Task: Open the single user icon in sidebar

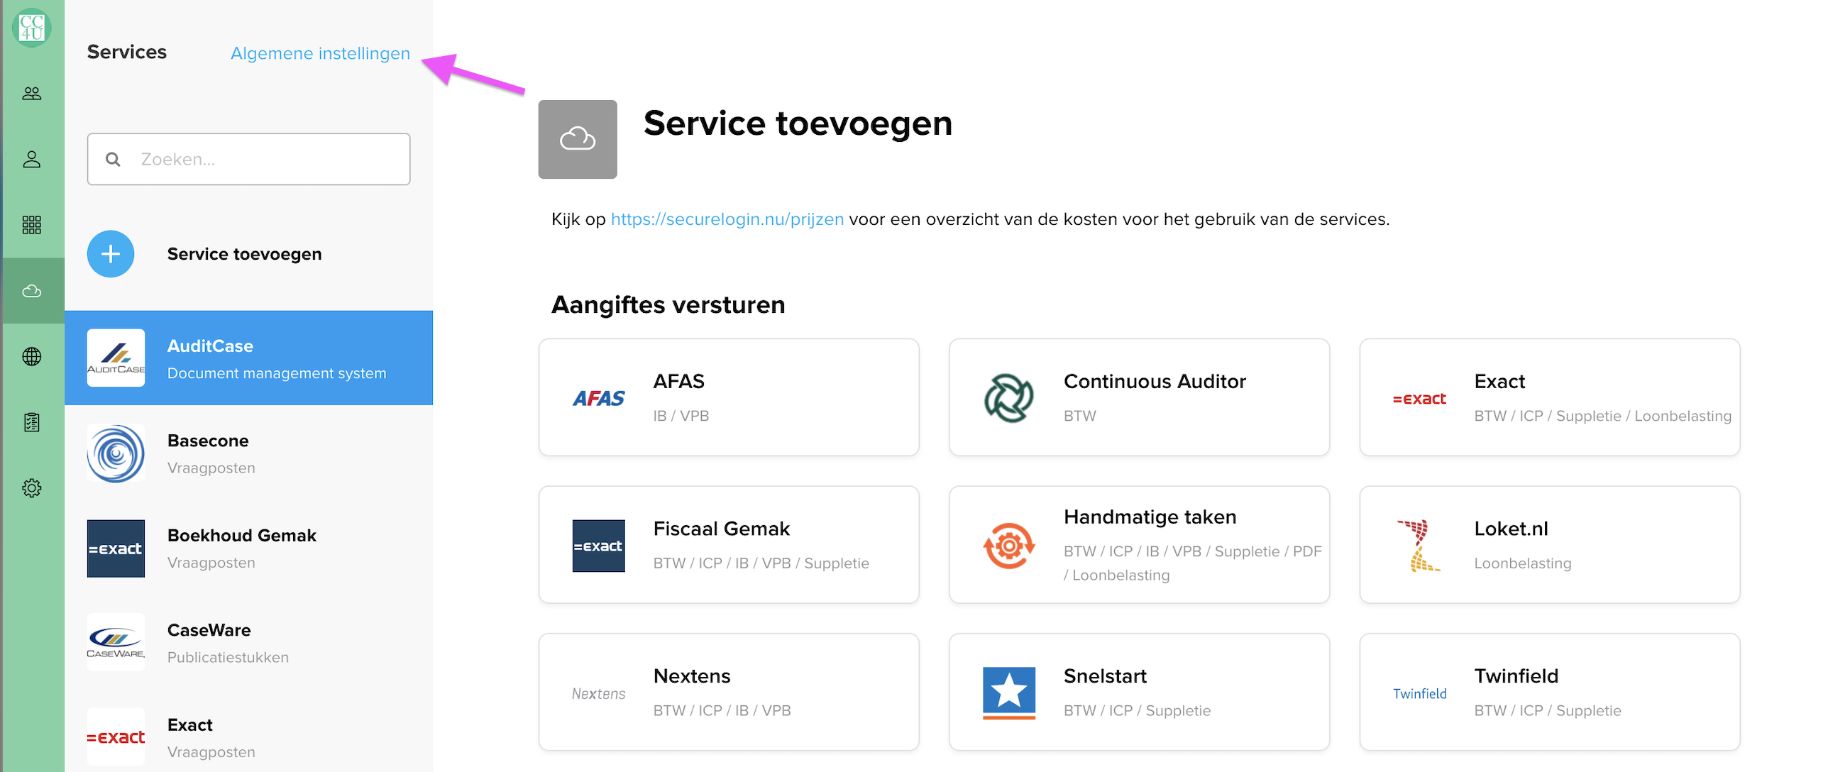Action: tap(32, 160)
